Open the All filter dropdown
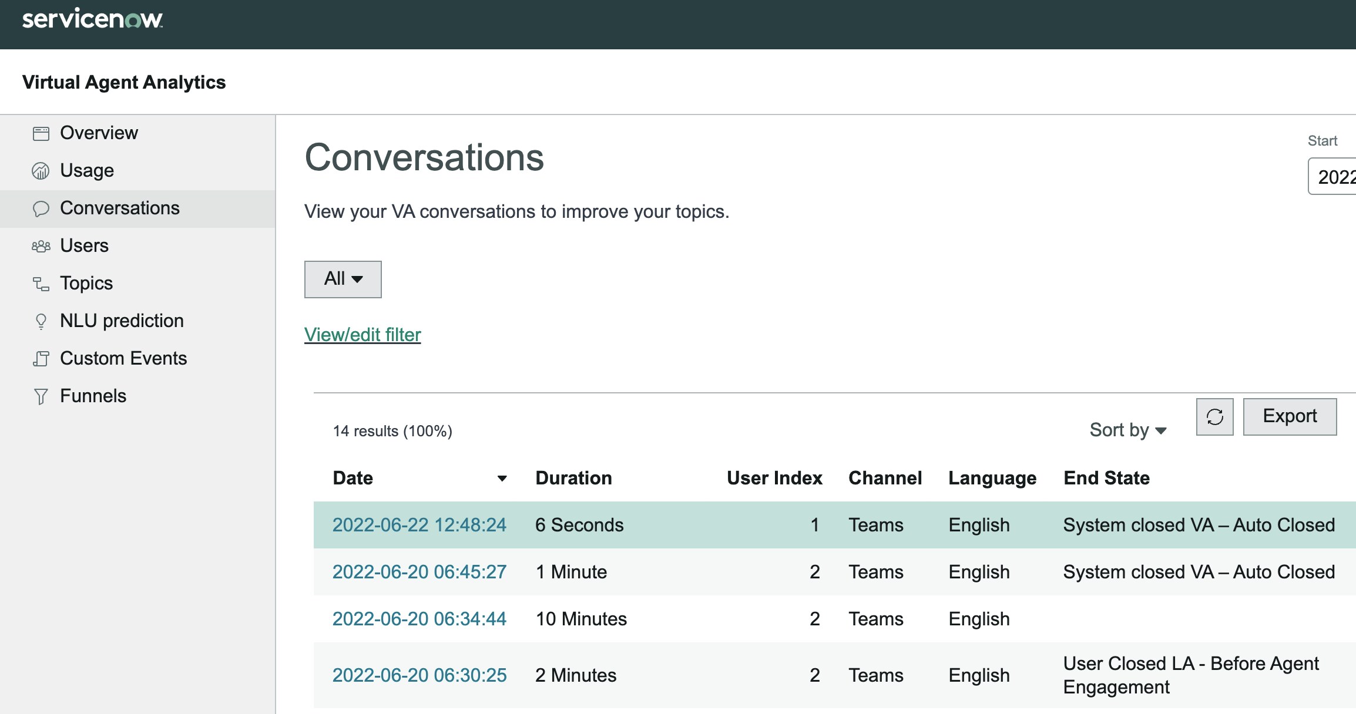Viewport: 1356px width, 714px height. [x=343, y=279]
